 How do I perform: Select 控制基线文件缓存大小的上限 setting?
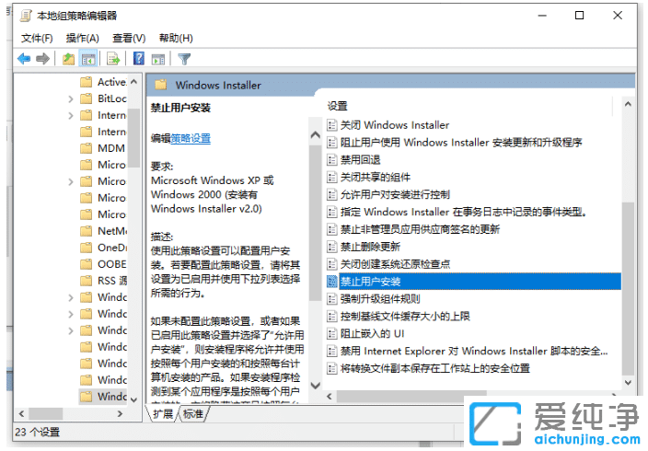coord(405,317)
